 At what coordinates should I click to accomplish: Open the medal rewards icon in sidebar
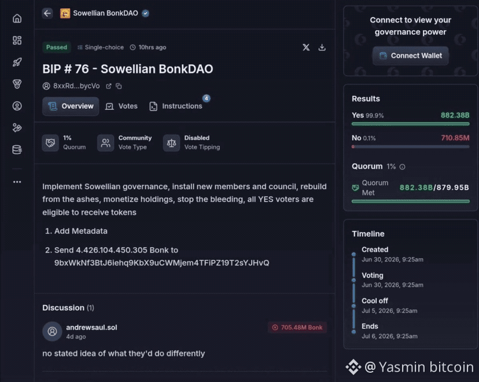17,84
